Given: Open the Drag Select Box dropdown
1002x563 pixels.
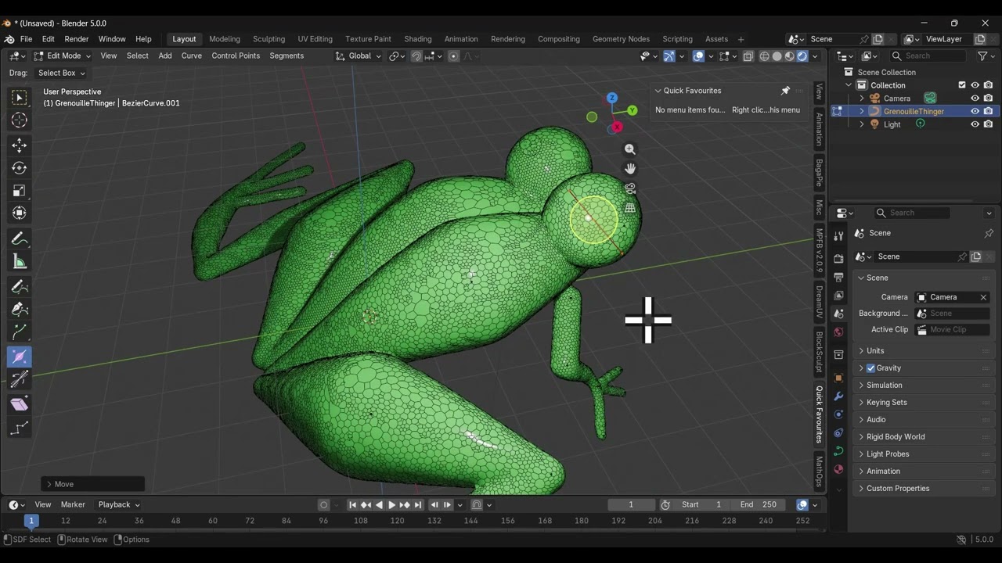Looking at the screenshot, I should (x=62, y=73).
